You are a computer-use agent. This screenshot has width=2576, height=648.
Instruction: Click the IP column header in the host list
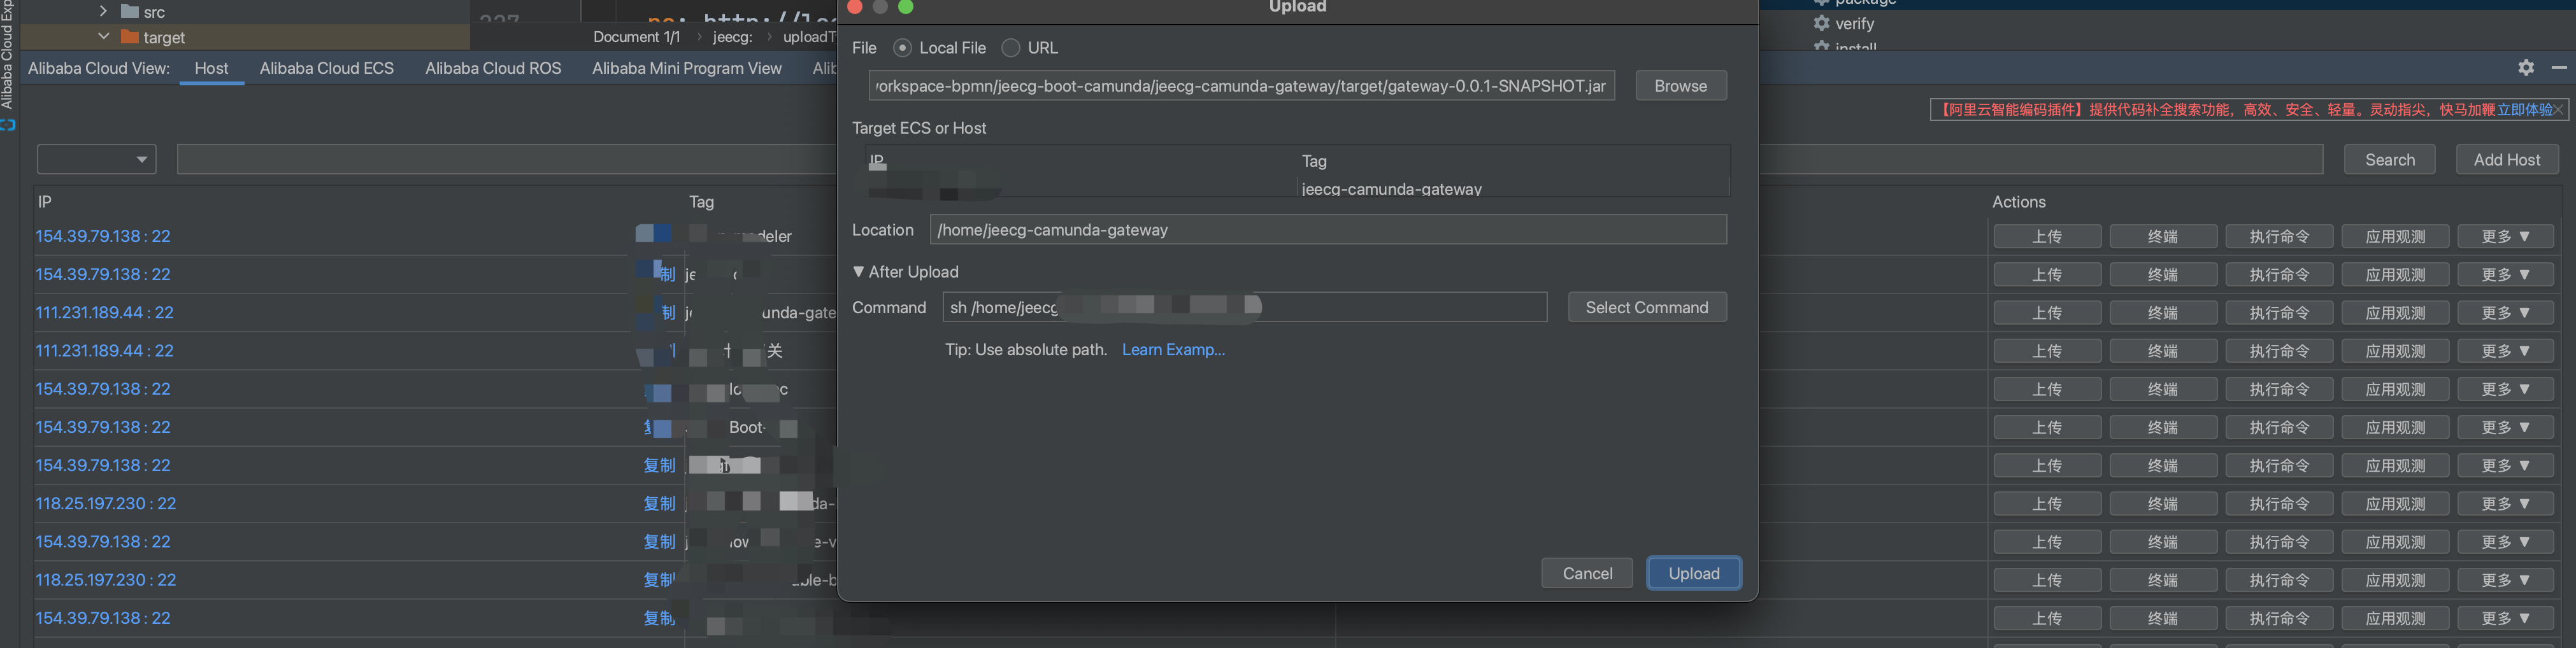(45, 202)
